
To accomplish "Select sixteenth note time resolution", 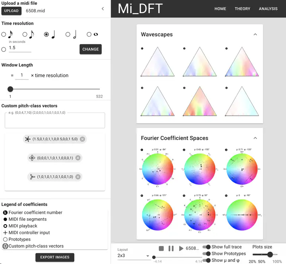I will [4, 35].
